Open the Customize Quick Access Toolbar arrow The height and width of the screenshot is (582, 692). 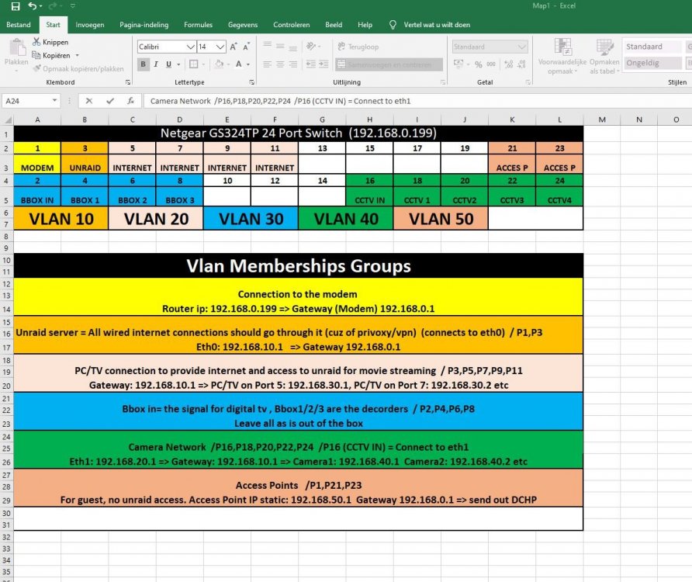pos(73,5)
